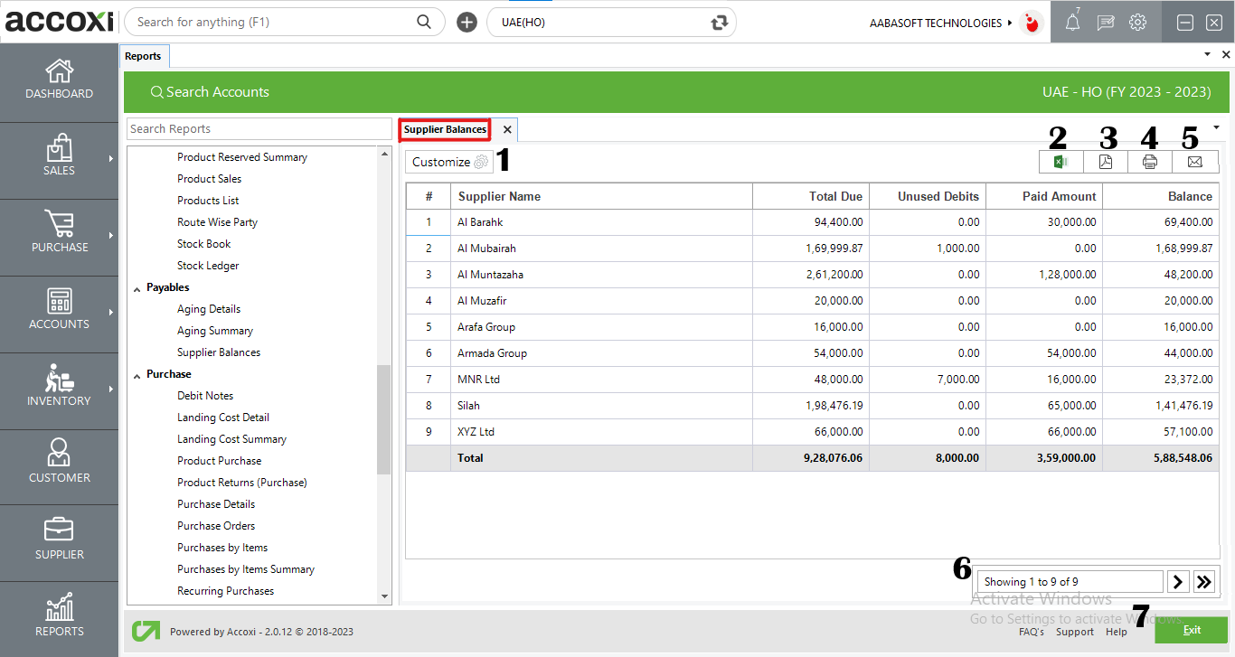Open ACCOXI settings gear
Screen dimensions: 1235x657
(x=1137, y=22)
